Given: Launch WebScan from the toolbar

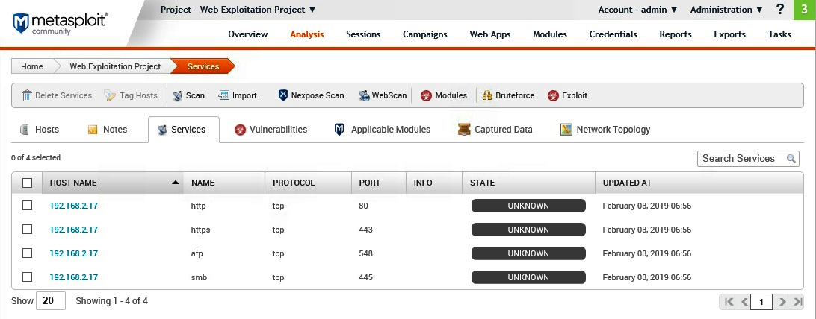Looking at the screenshot, I should click(x=364, y=95).
